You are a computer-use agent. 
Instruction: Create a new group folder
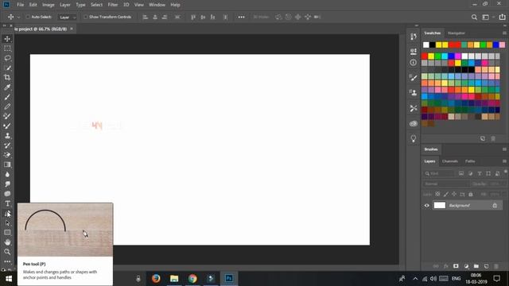coord(476,266)
